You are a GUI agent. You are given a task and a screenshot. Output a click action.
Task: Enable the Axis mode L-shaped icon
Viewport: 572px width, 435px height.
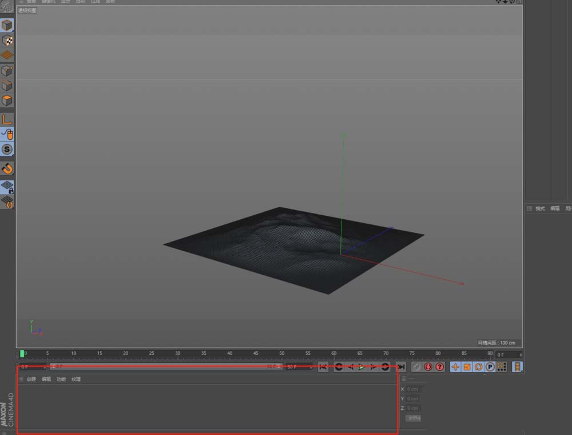(x=7, y=119)
